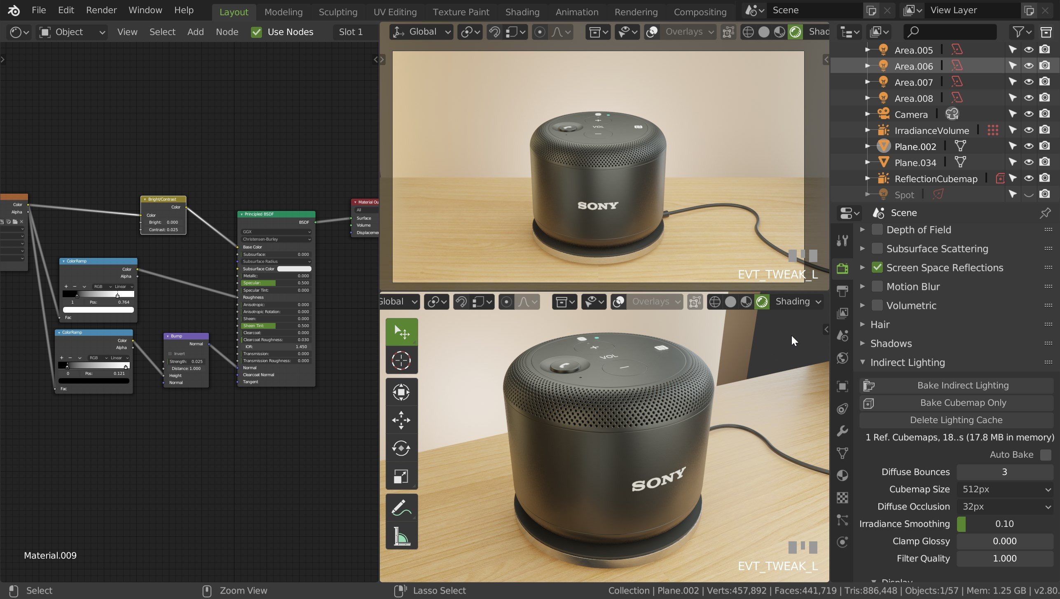Enable the Depth of Field checkbox

[x=877, y=229]
